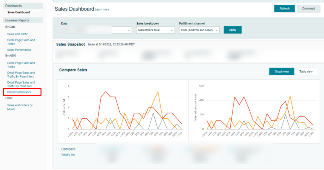The image size is (324, 170).
Task: Open Brand Performance report
Action: coord(19,92)
